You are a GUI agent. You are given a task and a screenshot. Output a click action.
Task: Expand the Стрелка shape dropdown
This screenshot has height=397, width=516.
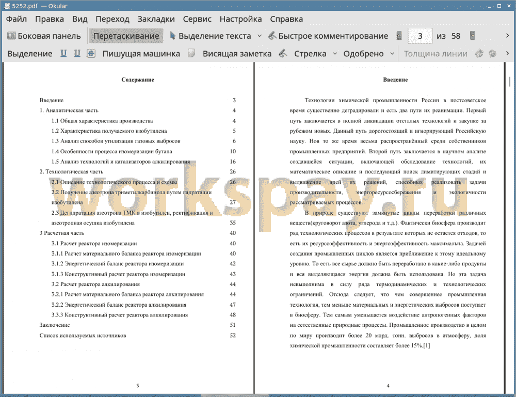coord(335,53)
